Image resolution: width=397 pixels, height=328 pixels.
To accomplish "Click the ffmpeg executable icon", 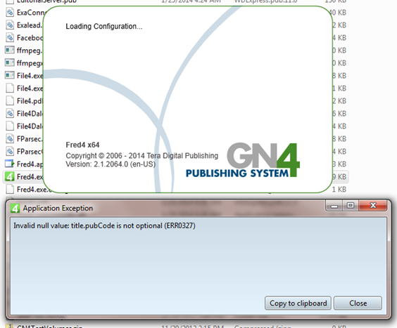I will tap(10, 50).
